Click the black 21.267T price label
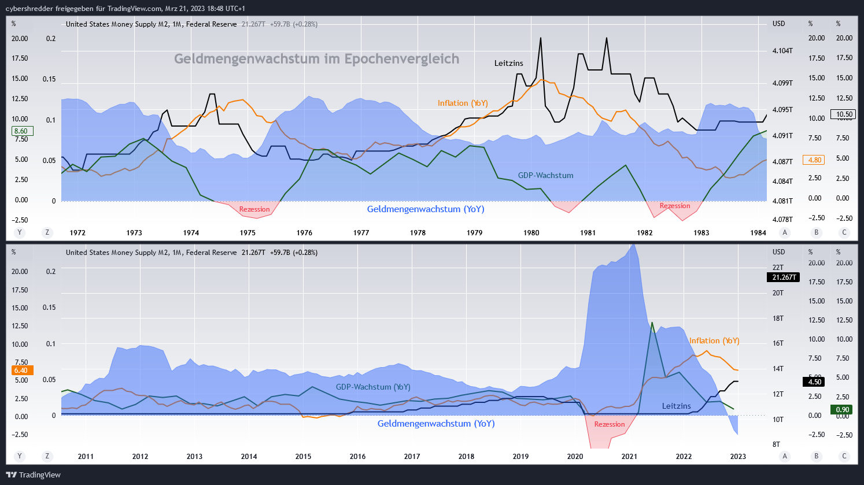Viewport: 864px width, 485px height. pos(784,277)
